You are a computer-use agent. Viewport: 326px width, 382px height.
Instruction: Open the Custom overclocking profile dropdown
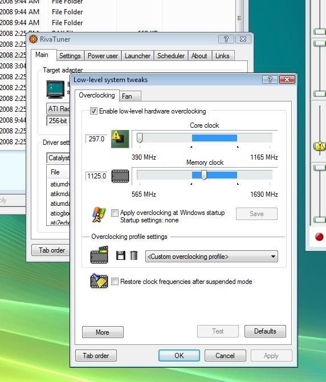pos(211,257)
